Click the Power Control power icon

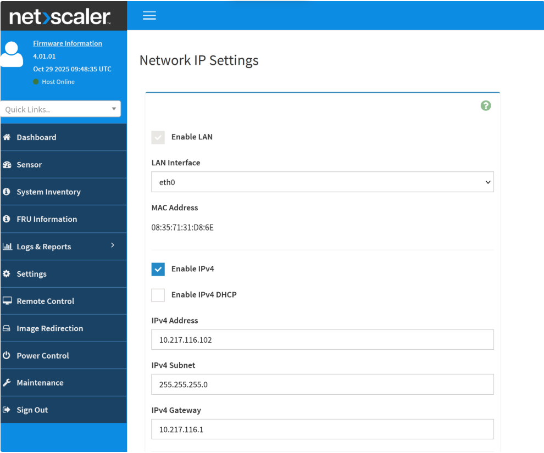7,356
